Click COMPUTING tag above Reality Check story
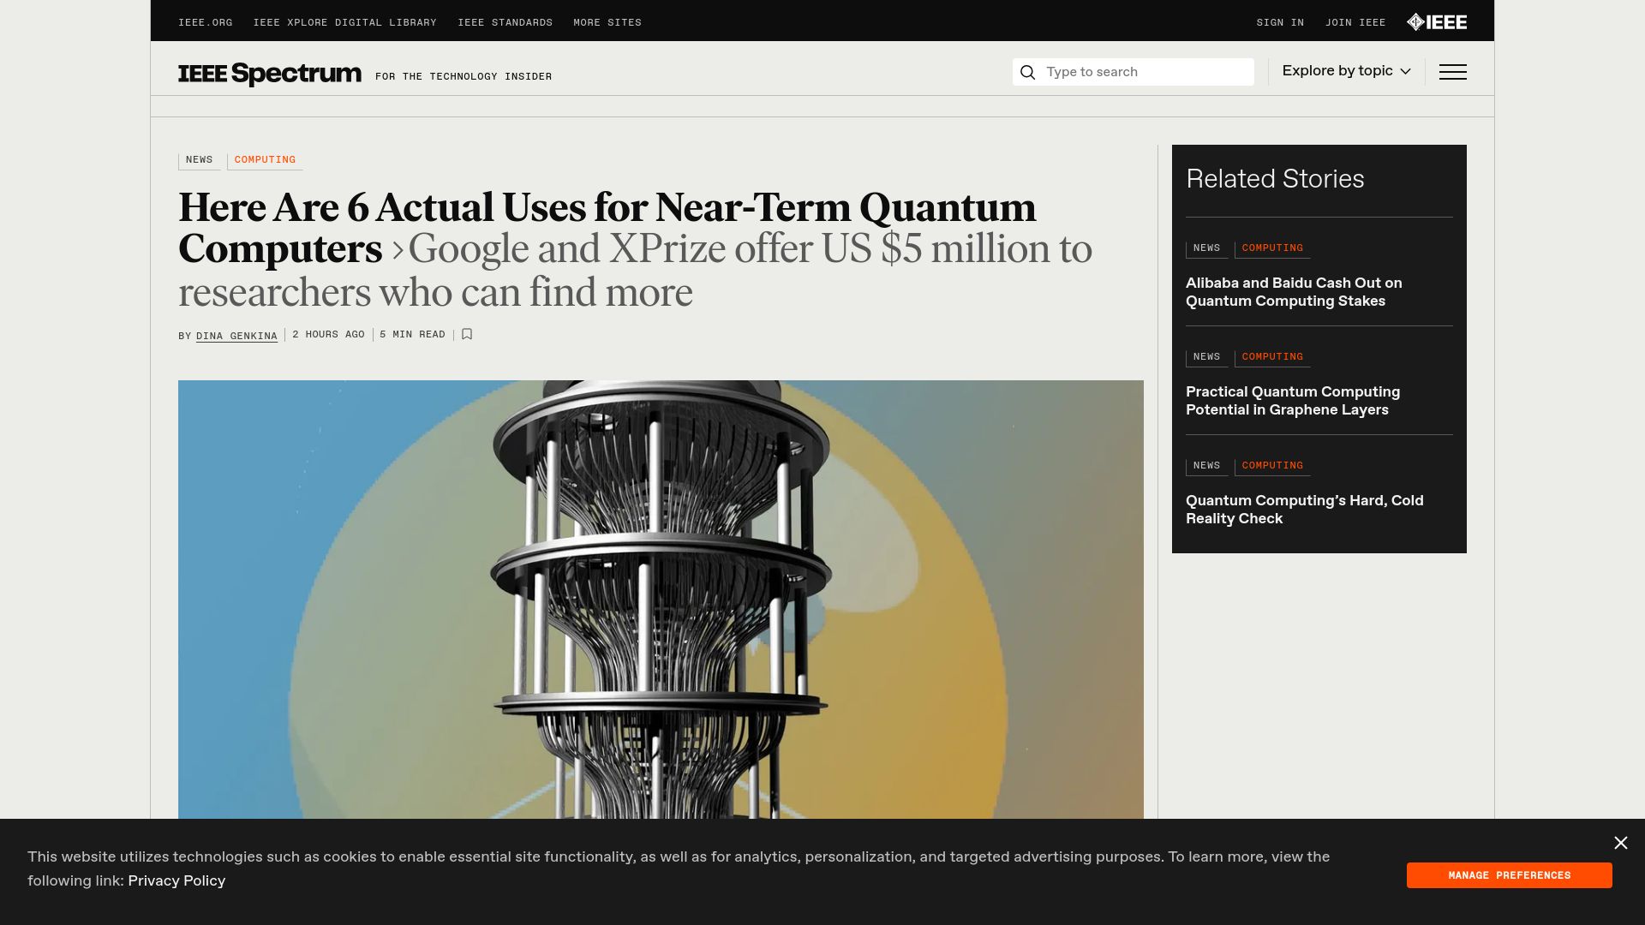Screen dimensions: 1645x925 pyautogui.click(x=1272, y=466)
